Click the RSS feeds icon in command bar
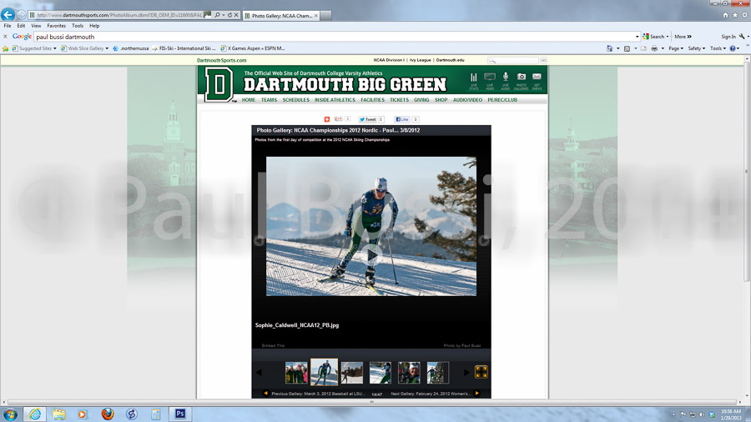 [x=627, y=48]
